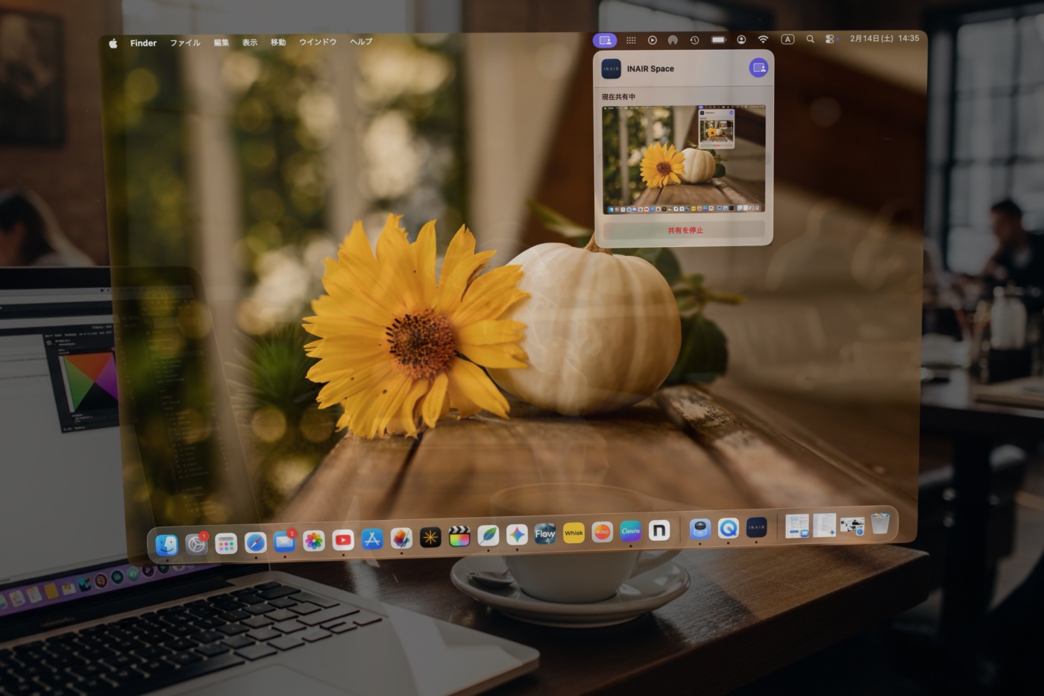This screenshot has height=696, width=1044.
Task: Open the Whisk app in the Dock
Action: pyautogui.click(x=573, y=533)
